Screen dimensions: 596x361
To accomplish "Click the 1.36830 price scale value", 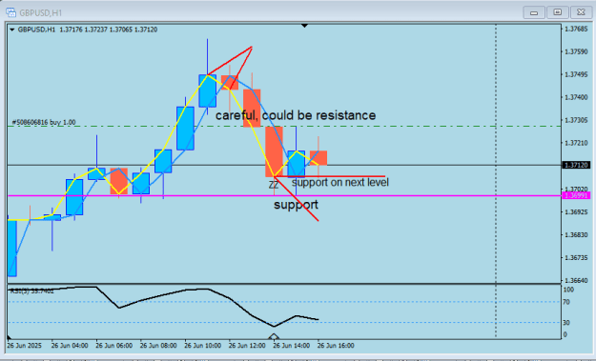I will (576, 235).
